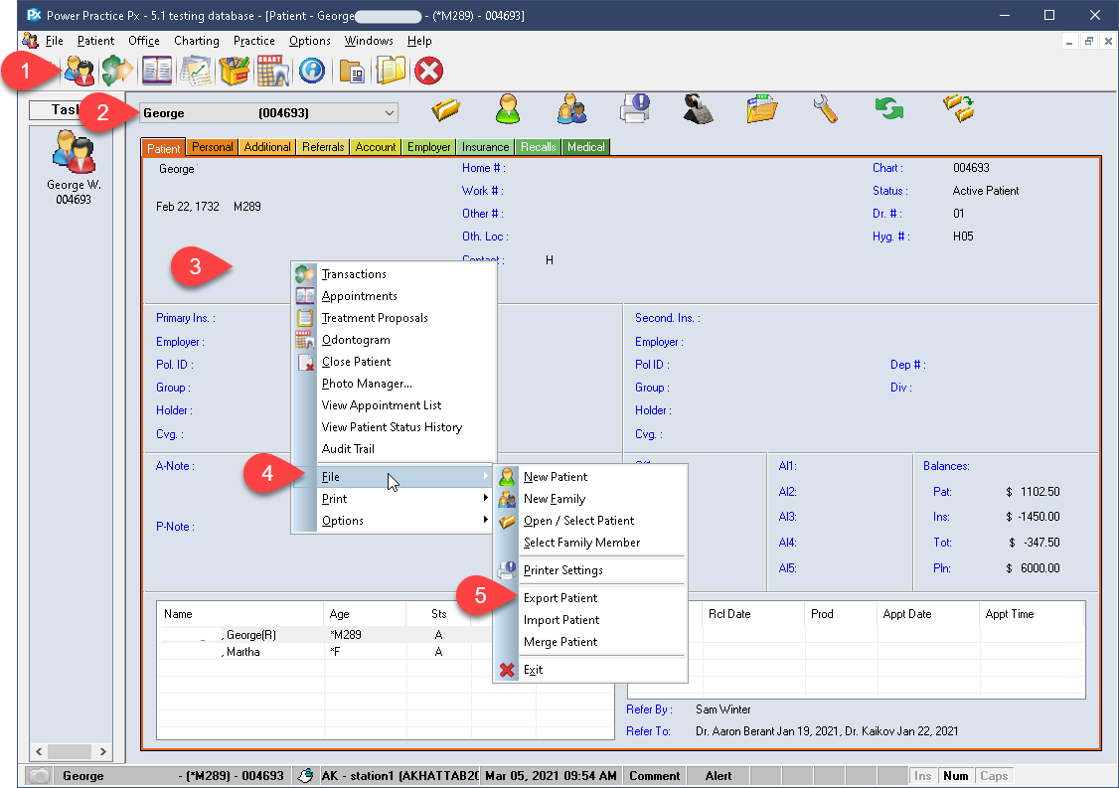1119x788 pixels.
Task: Click the red X exit toolbar icon
Action: point(429,71)
